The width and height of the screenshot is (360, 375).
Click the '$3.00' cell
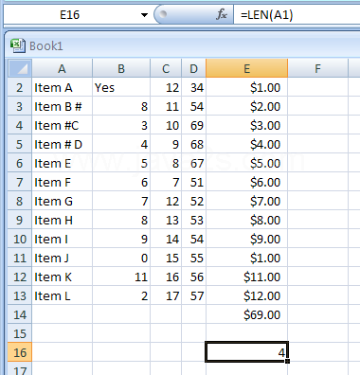(247, 125)
